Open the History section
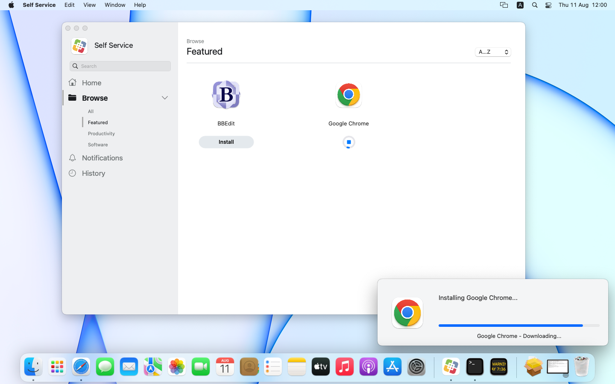This screenshot has height=384, width=615. tap(93, 173)
